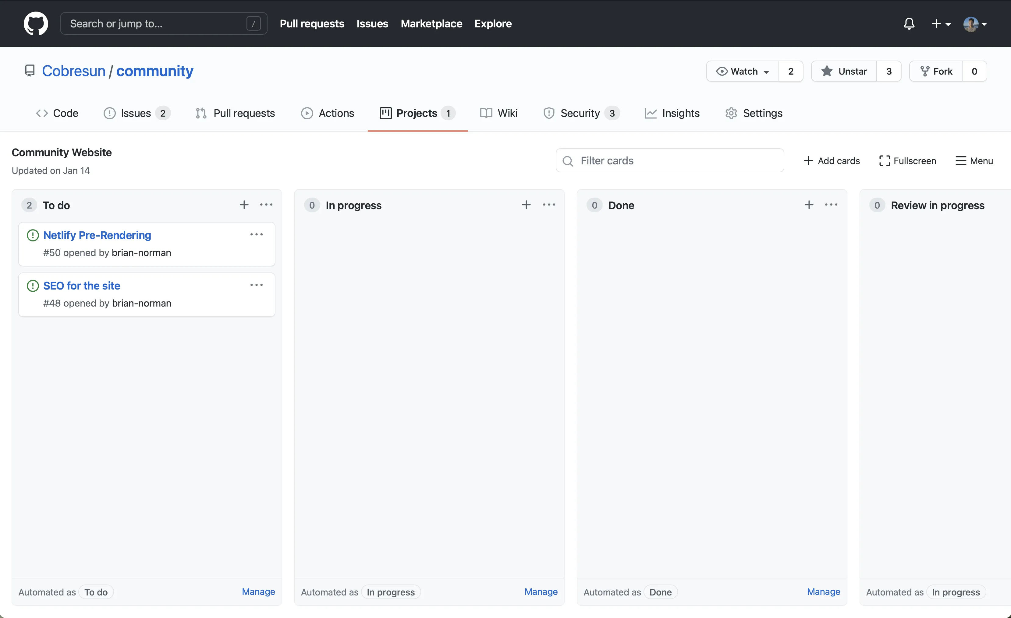The image size is (1011, 618).
Task: Click the Add cards button
Action: point(831,160)
